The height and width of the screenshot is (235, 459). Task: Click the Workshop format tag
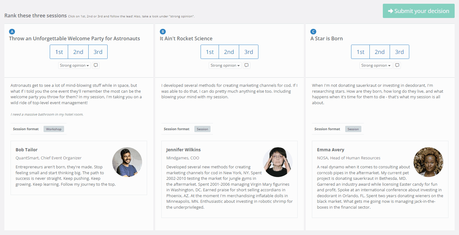point(54,129)
